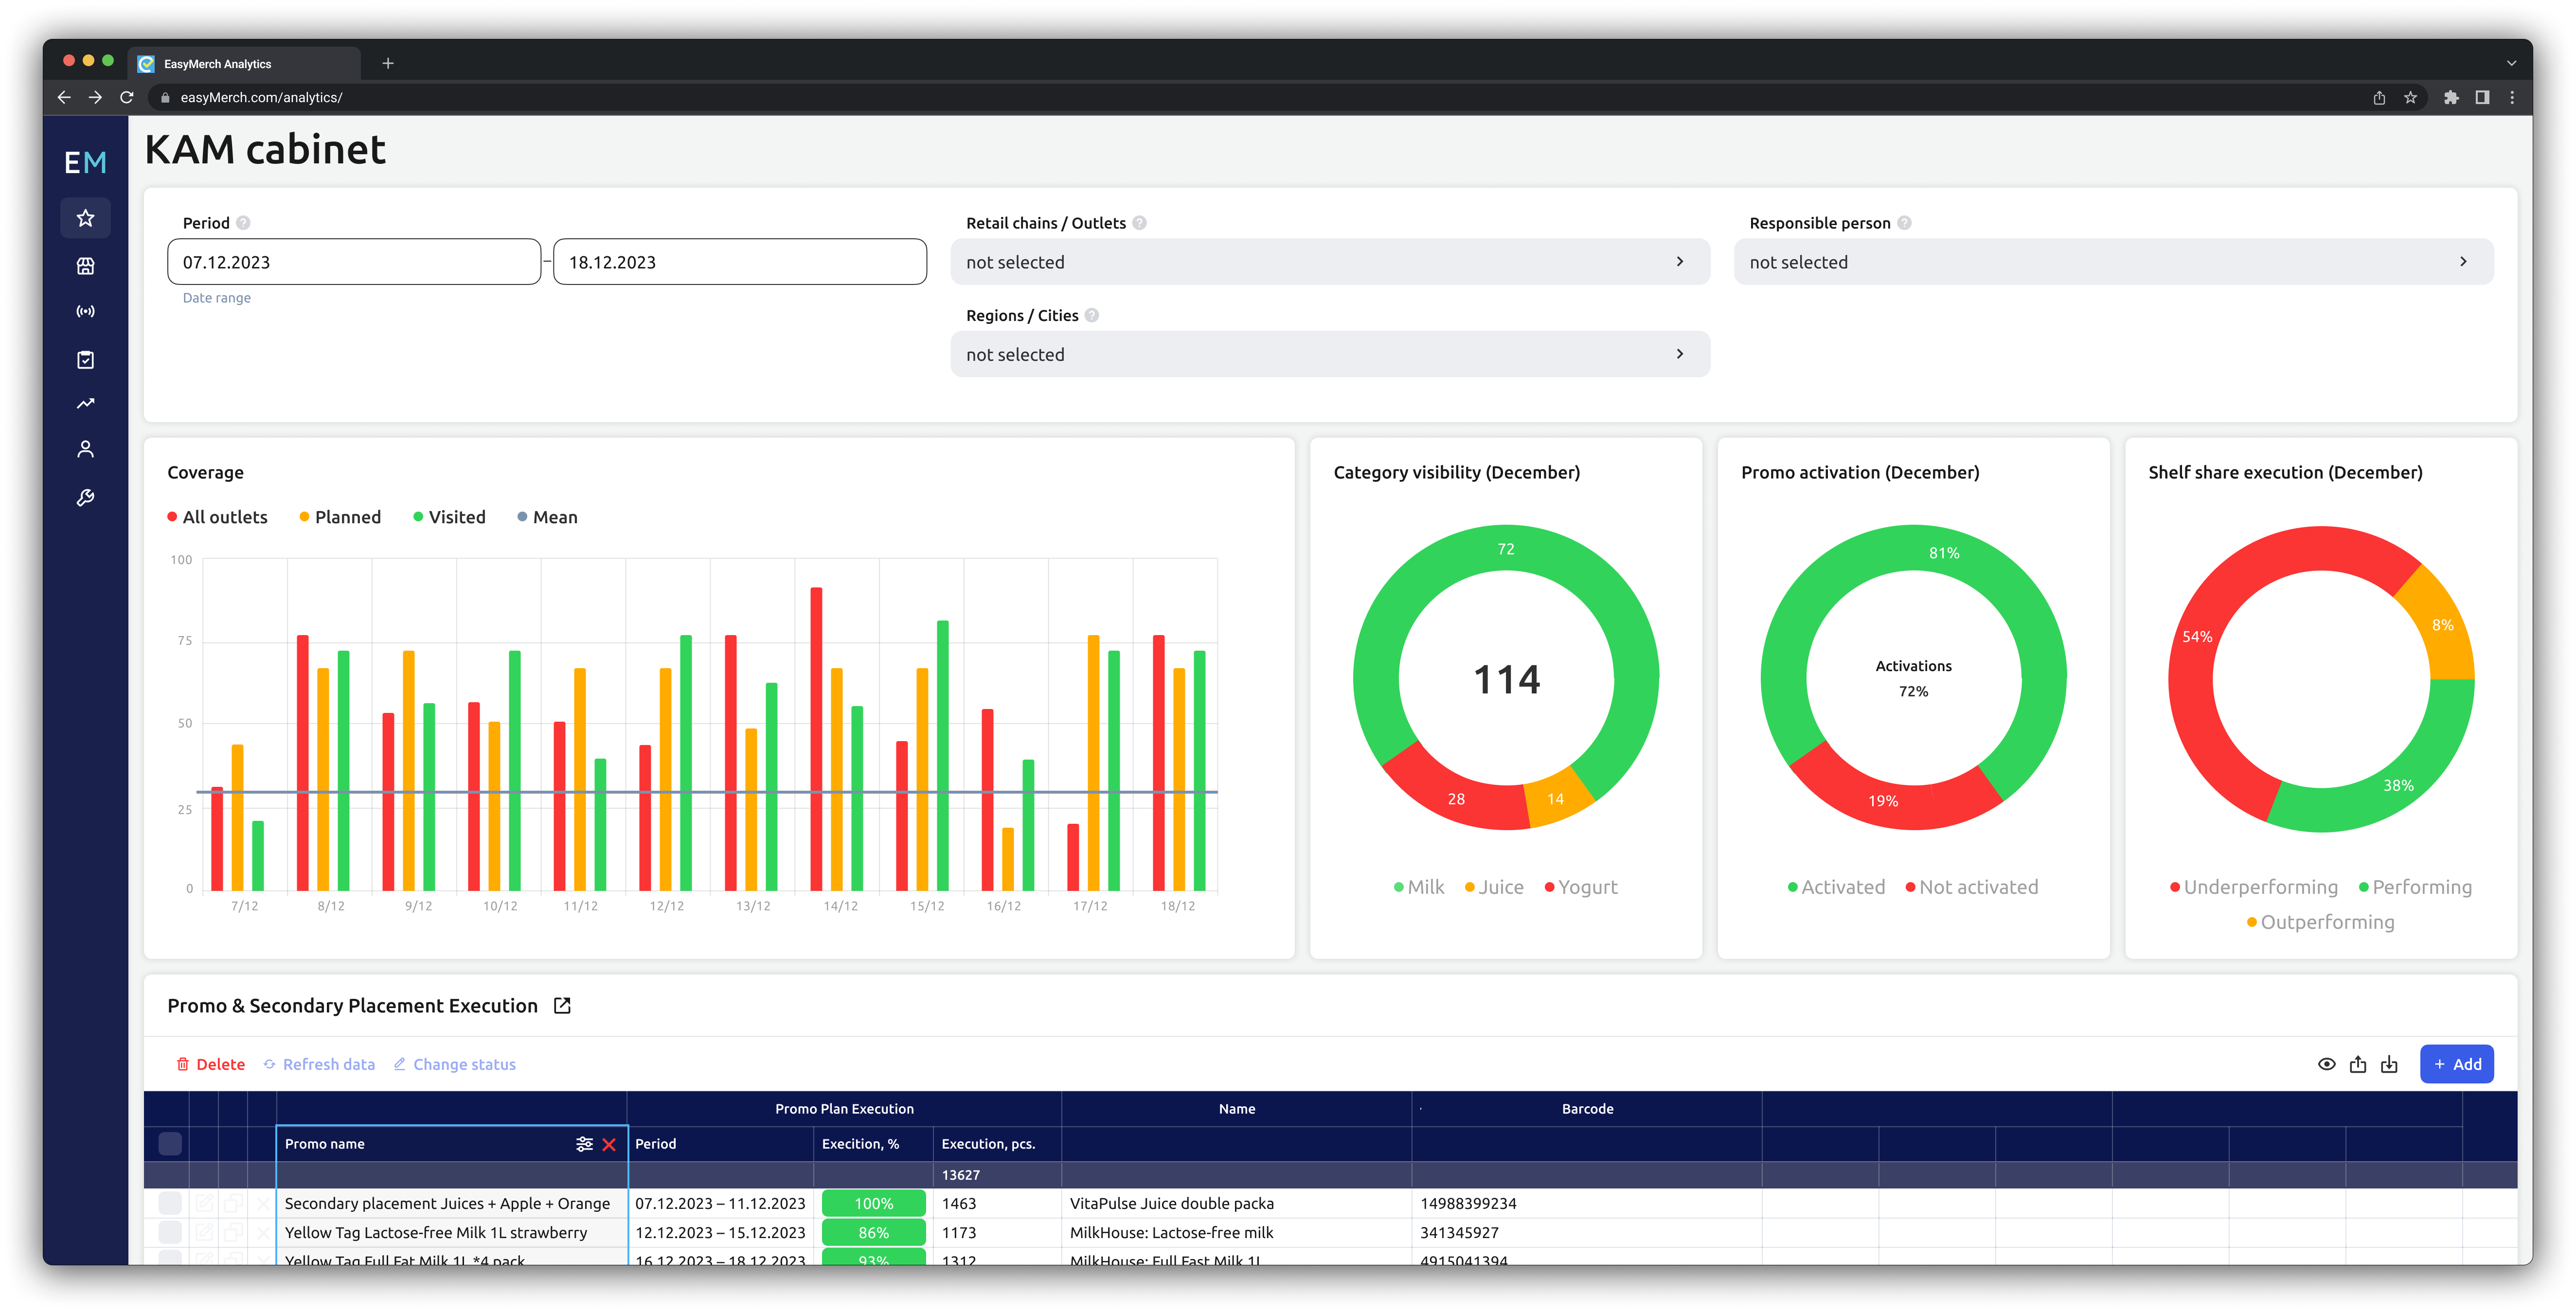Viewport: 2576px width, 1312px height.
Task: Click the EM logo in the sidebar
Action: pyautogui.click(x=85, y=162)
